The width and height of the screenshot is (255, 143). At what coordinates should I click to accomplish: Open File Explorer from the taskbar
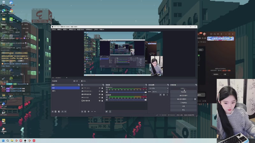[12, 140]
